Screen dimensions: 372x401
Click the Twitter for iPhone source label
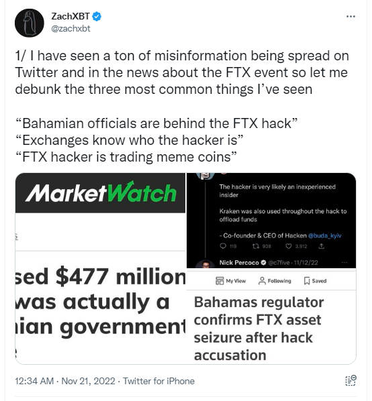[158, 381]
